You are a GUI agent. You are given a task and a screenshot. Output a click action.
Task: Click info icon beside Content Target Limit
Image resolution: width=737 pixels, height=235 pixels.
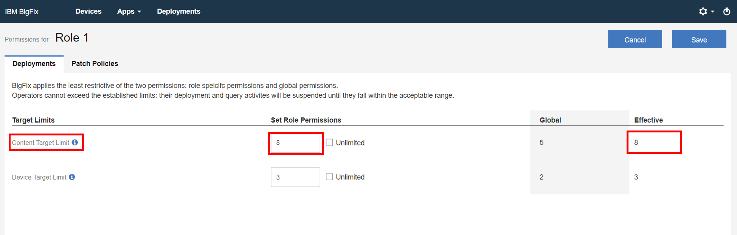(75, 143)
